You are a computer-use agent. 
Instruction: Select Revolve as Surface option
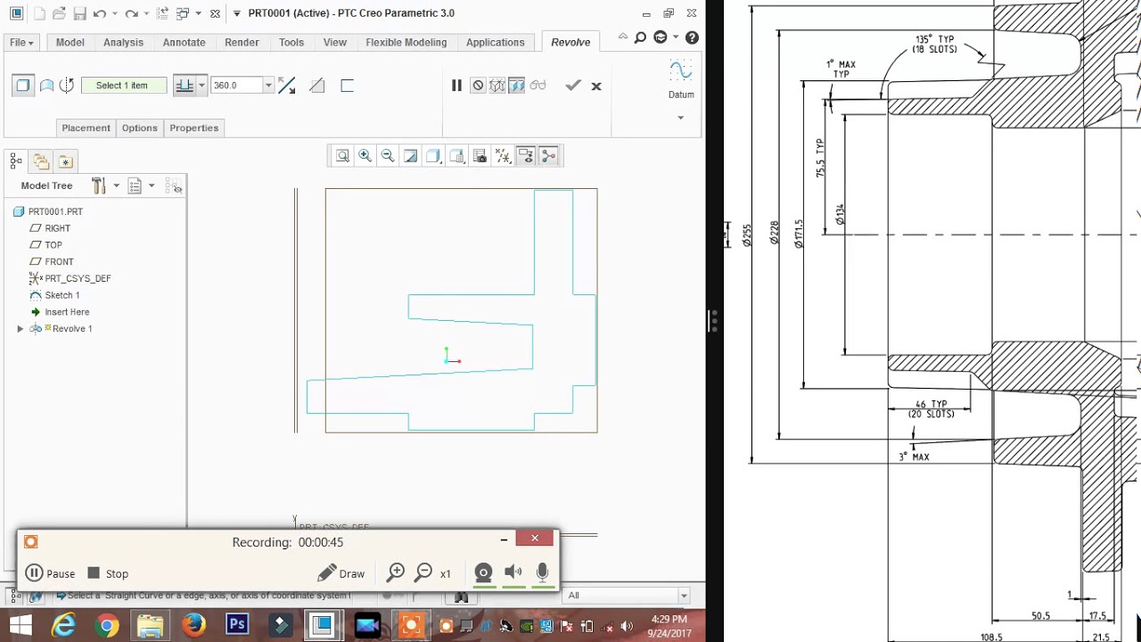click(46, 86)
